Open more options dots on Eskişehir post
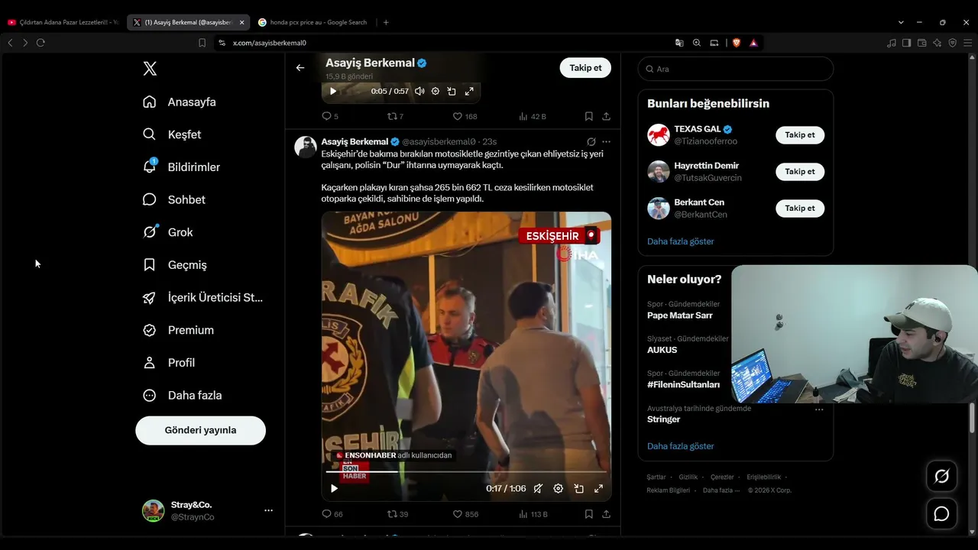 (606, 141)
